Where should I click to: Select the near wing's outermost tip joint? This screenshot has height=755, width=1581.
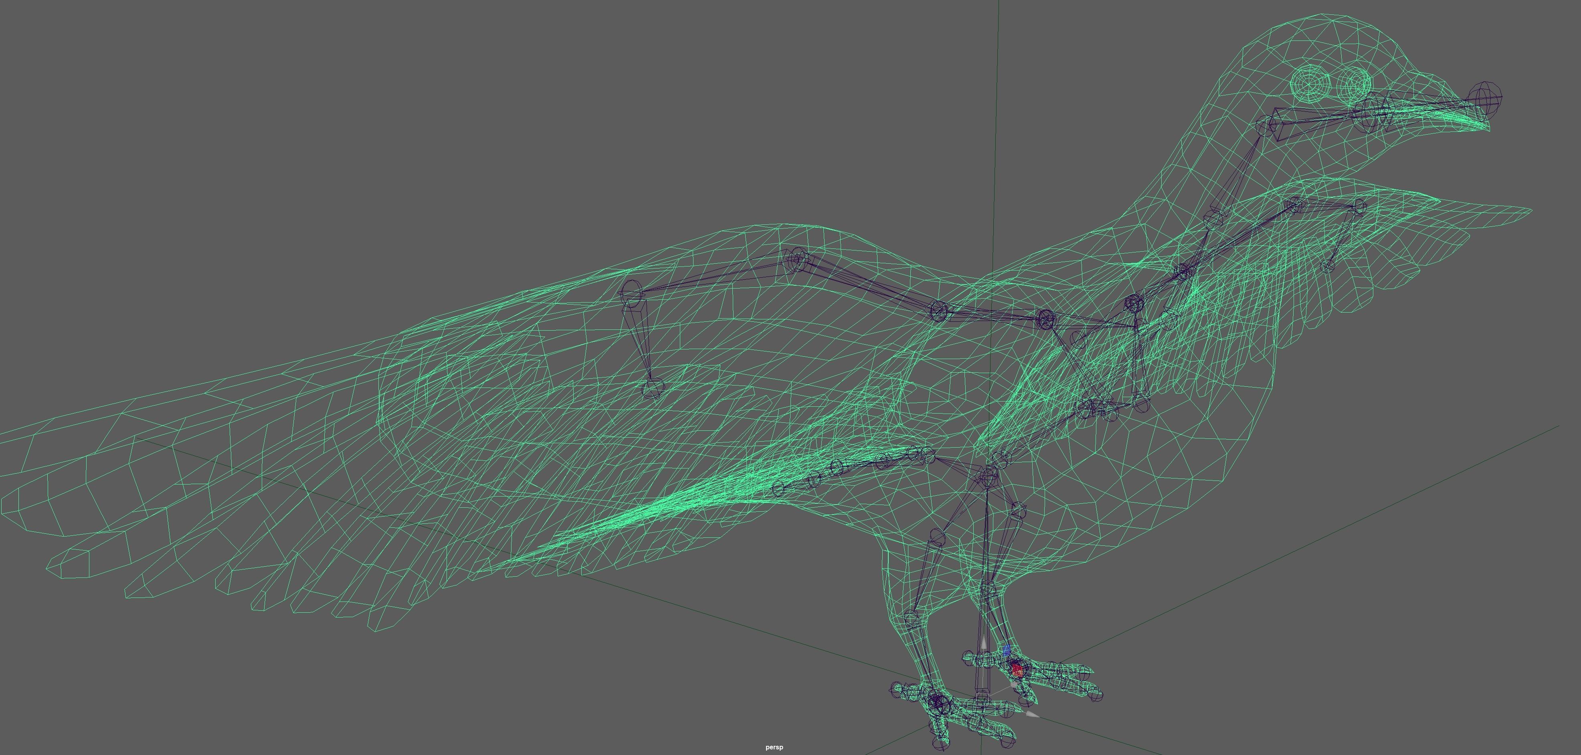coord(779,488)
